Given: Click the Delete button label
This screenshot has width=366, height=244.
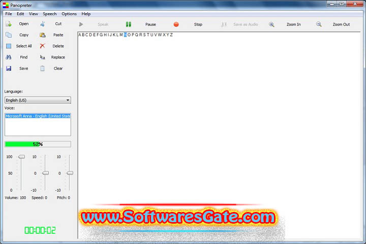Looking at the screenshot, I should pos(58,46).
